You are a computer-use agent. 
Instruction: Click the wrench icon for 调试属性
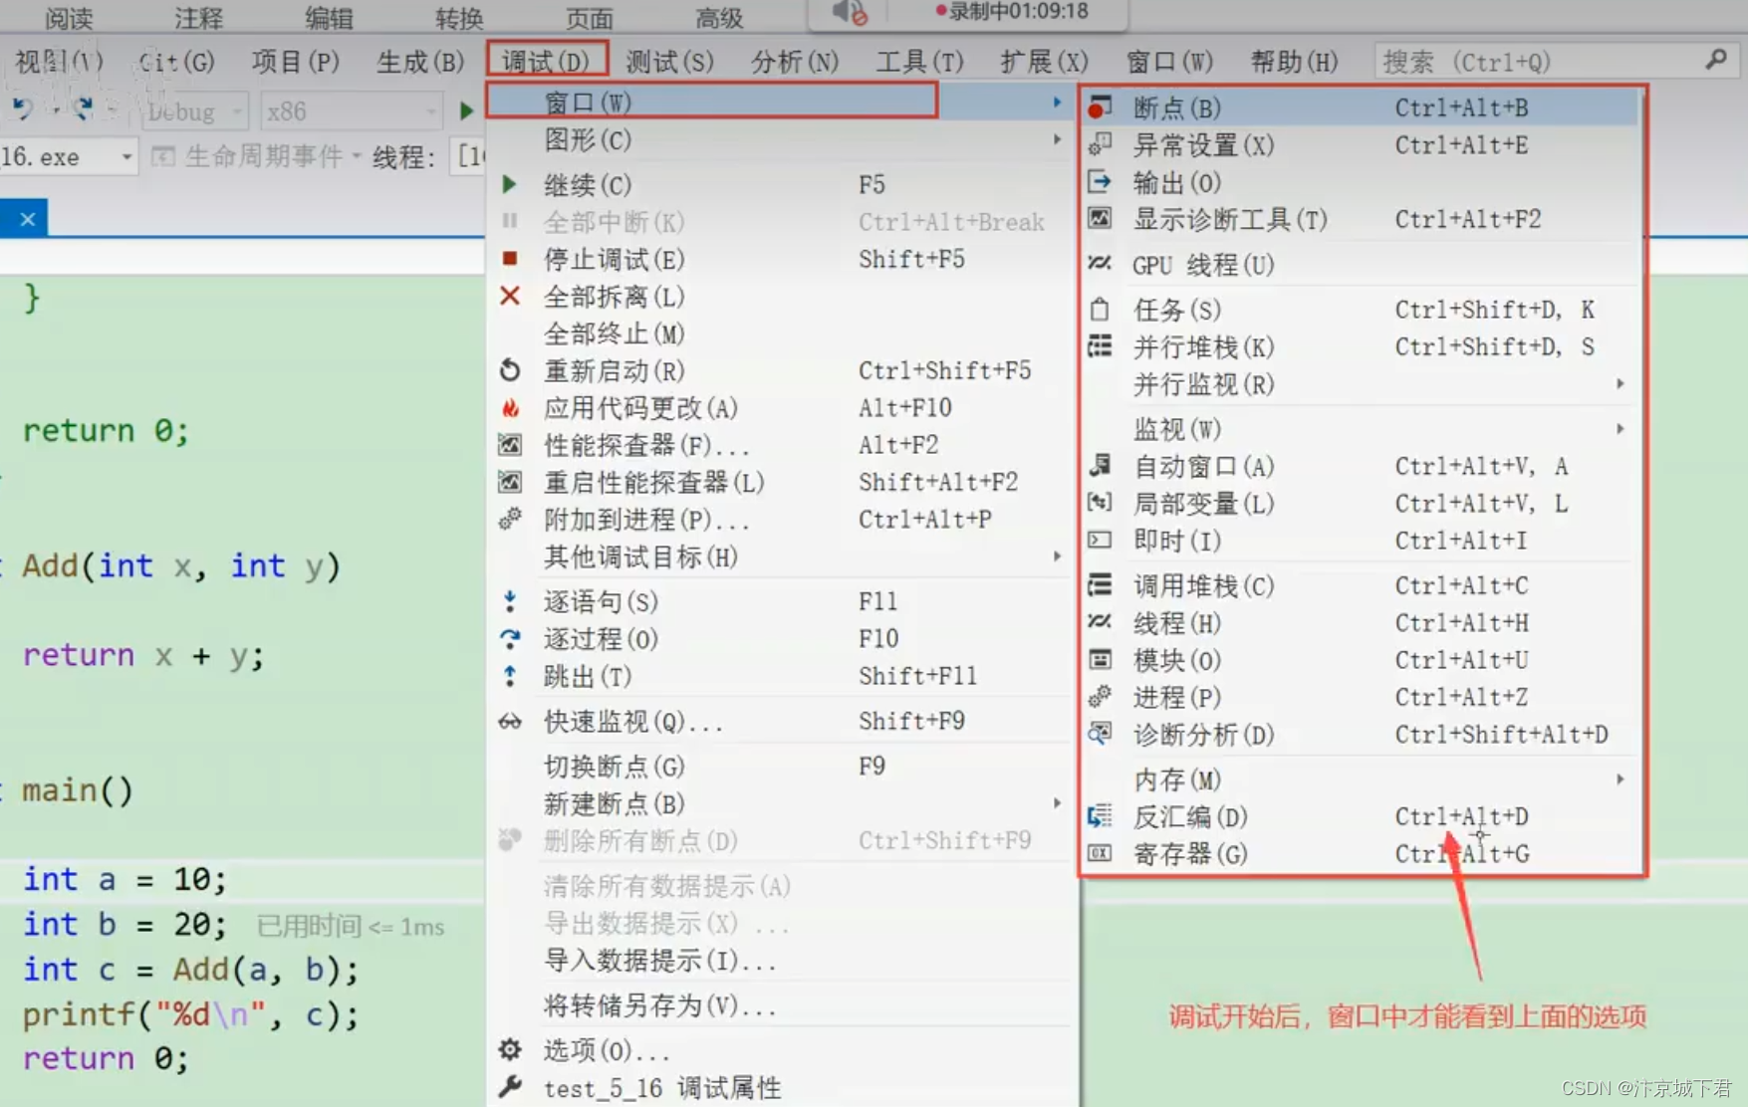pos(510,1086)
